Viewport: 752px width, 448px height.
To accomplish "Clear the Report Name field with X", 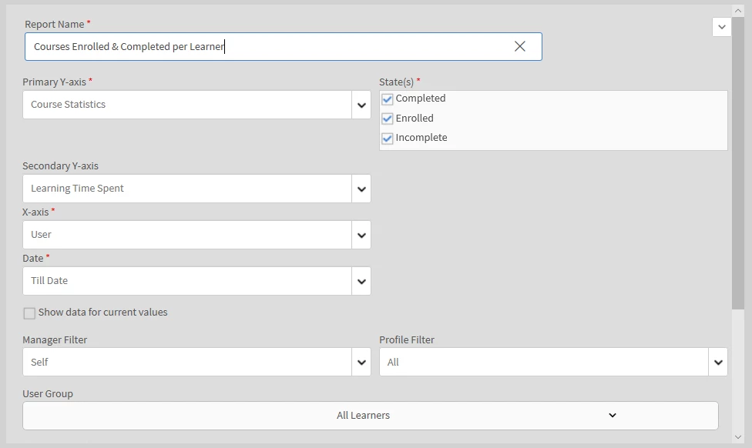I will pyautogui.click(x=520, y=46).
